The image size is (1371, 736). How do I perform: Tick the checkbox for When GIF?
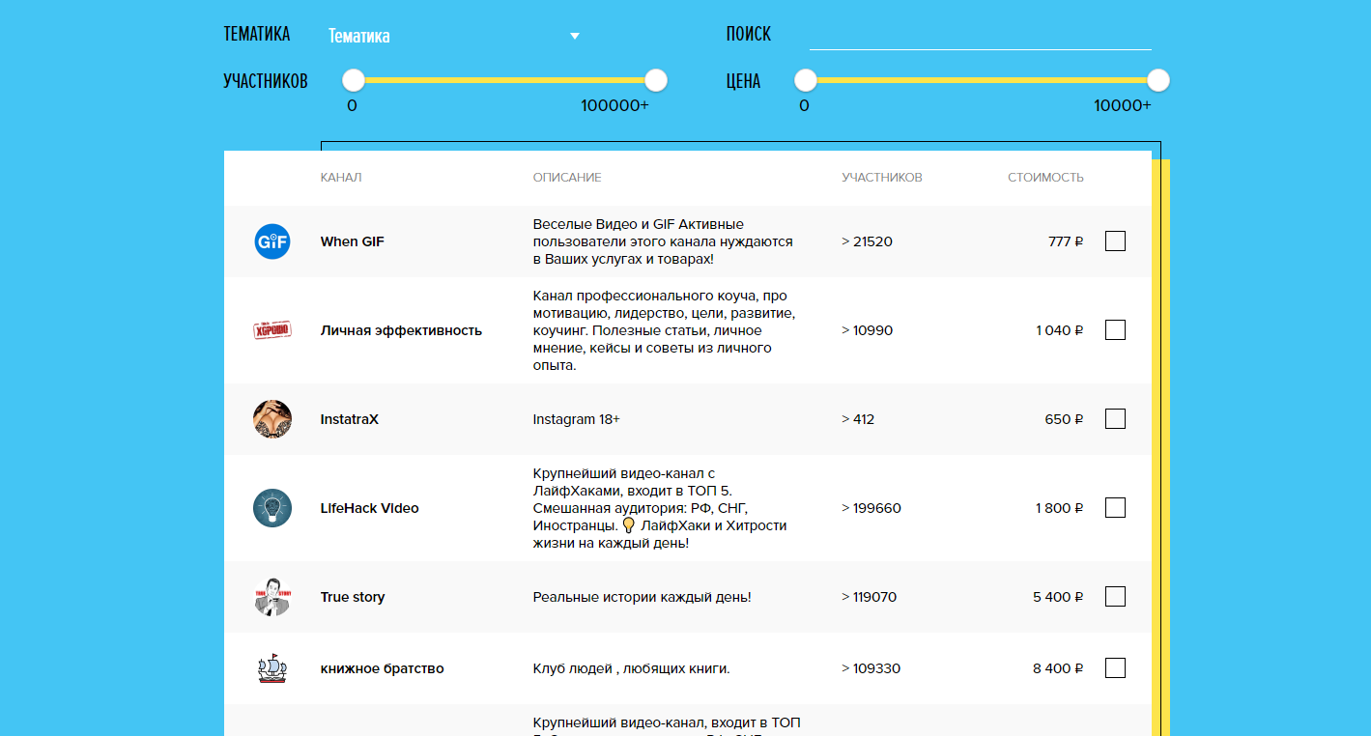click(1115, 241)
